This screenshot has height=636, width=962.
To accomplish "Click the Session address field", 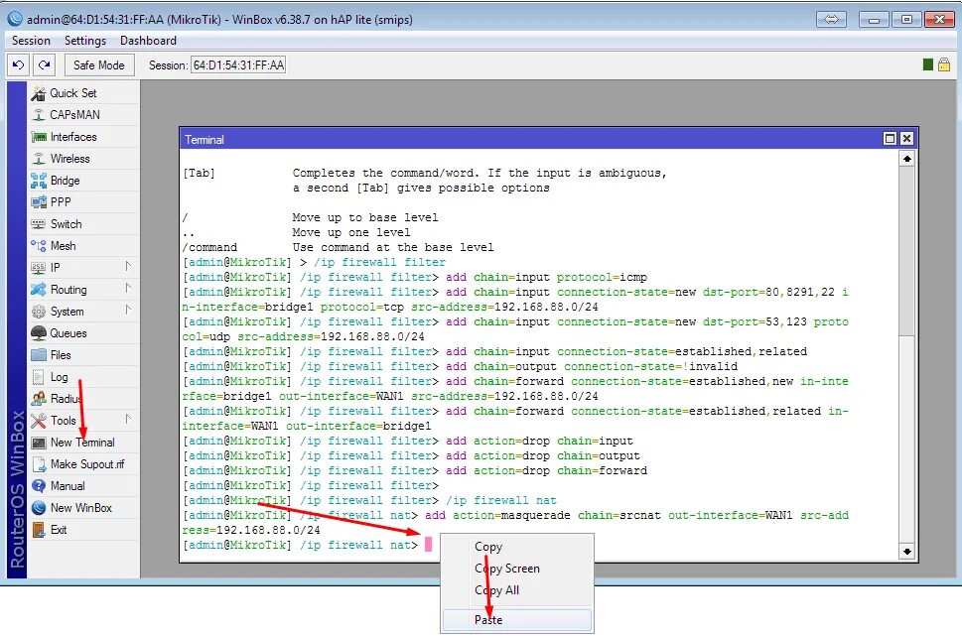I will 238,65.
